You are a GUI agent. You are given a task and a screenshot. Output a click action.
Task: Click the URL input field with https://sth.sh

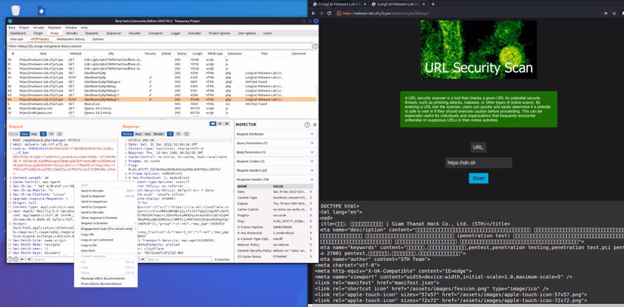pyautogui.click(x=478, y=163)
